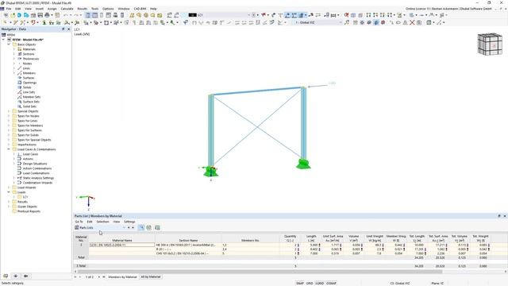This screenshot has height=286, width=508.
Task: Collapse the Basic Objects tree folder
Action: (9, 44)
